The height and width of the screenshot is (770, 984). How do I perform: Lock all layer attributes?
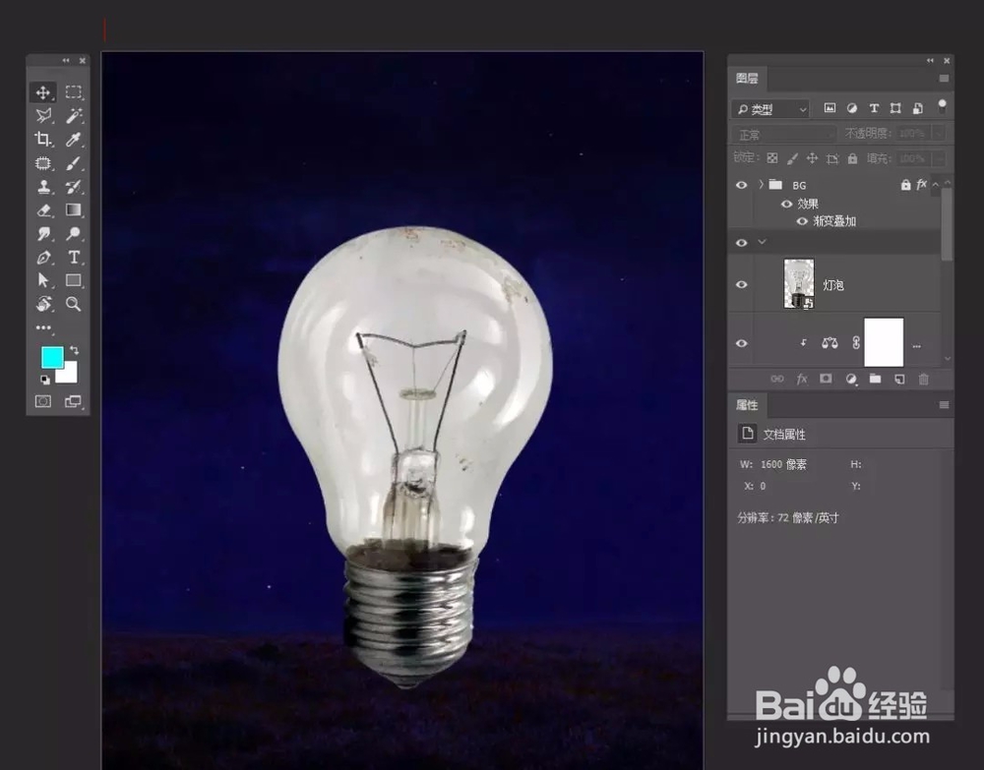852,158
